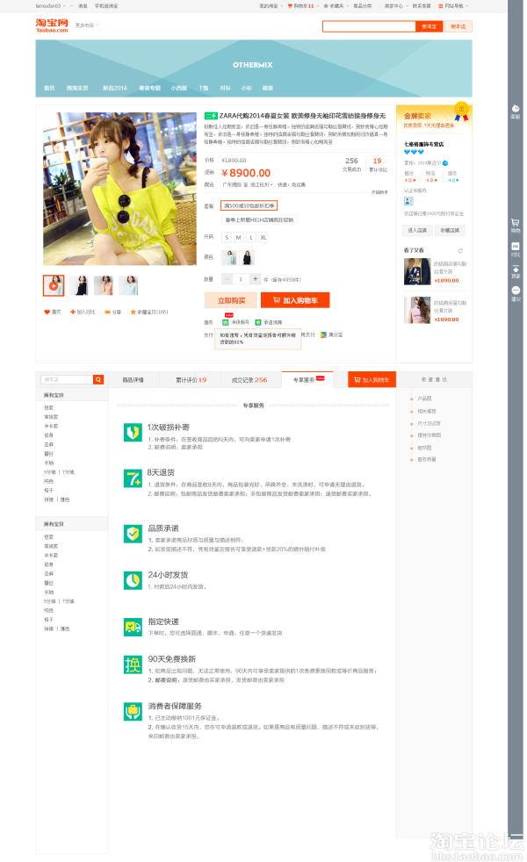This screenshot has width=527, height=862.
Task: Switch to the 累计评价 19 tab
Action: (x=191, y=380)
